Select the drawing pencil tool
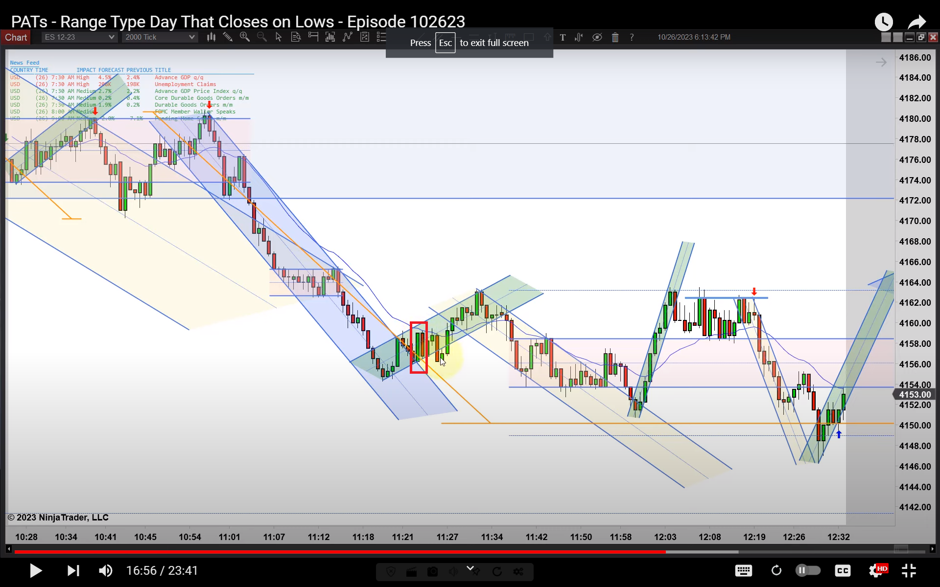Screen dimensions: 940x587 (x=228, y=37)
